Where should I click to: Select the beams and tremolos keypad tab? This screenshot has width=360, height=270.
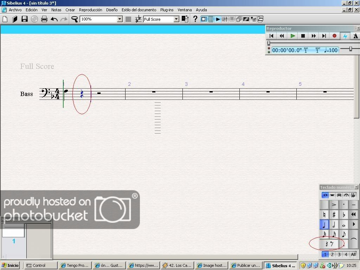[x=339, y=195]
